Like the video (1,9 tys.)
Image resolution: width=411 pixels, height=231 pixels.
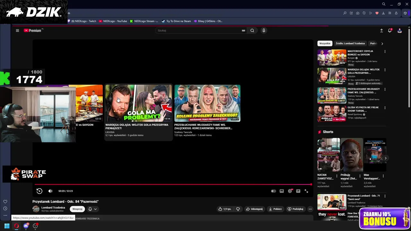[x=225, y=209]
